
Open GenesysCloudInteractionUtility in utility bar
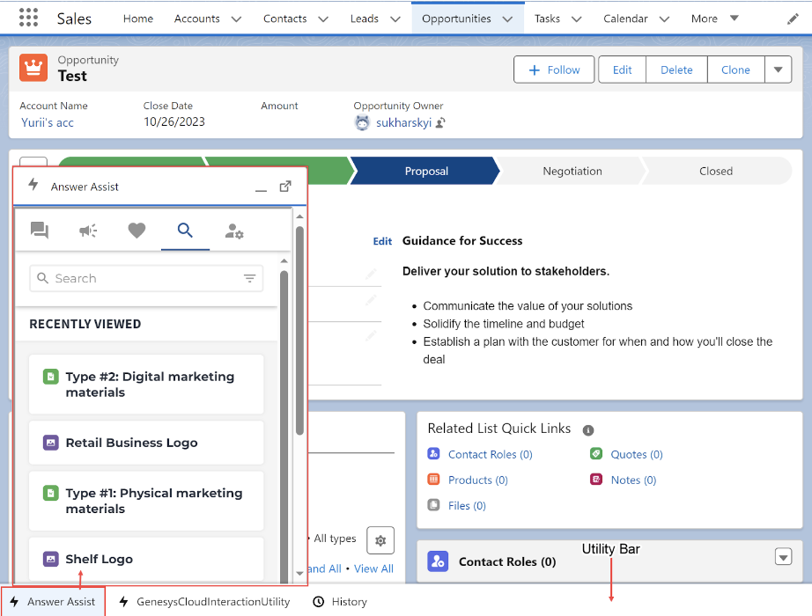point(204,602)
